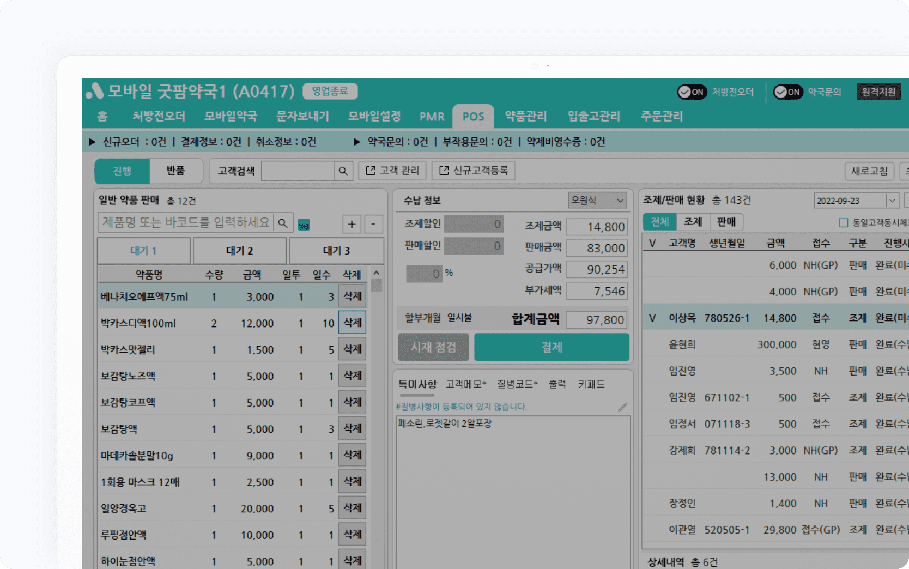Expand the 약국문의 status arrow

coord(357,142)
